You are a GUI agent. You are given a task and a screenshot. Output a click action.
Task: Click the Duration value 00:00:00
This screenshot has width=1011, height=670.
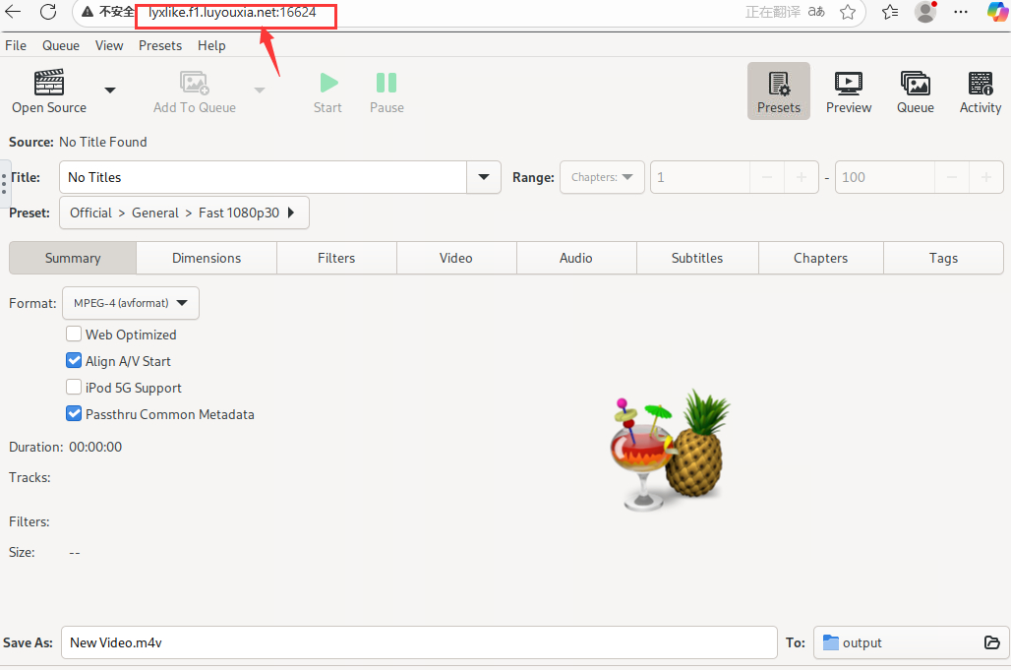click(x=95, y=447)
